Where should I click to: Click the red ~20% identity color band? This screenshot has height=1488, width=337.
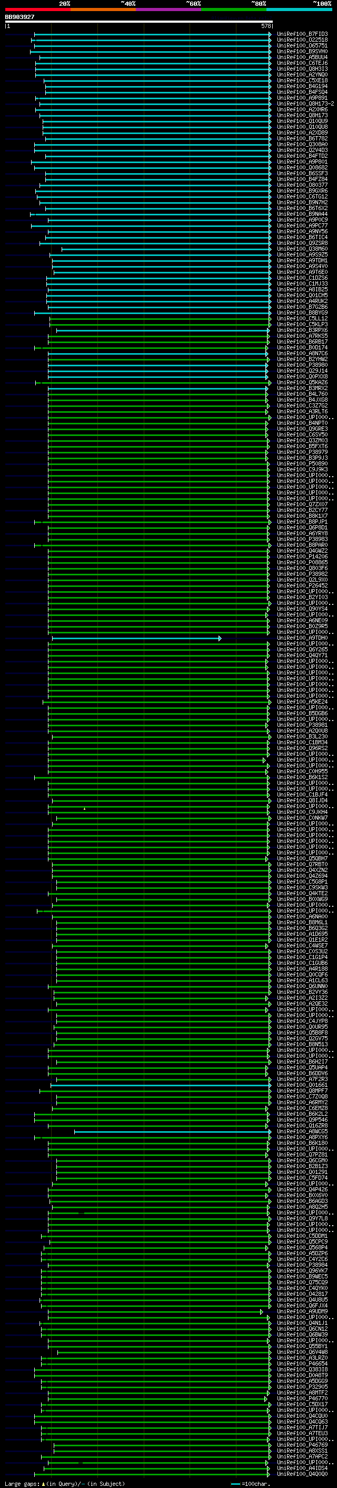pos(37,10)
